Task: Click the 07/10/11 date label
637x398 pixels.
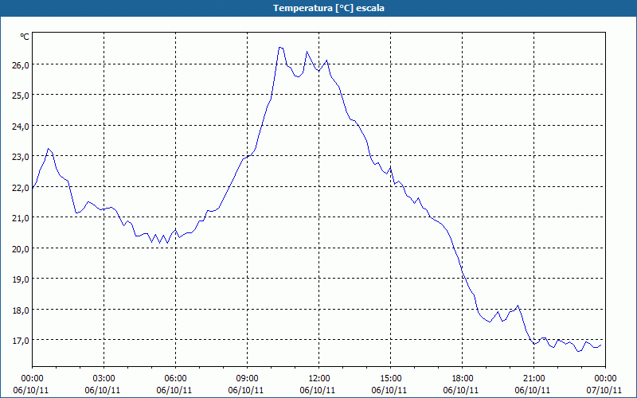Action: [x=604, y=390]
